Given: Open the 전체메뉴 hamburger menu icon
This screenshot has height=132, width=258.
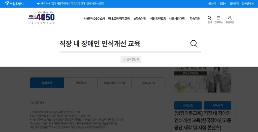Looking at the screenshot, I should coord(218,19).
